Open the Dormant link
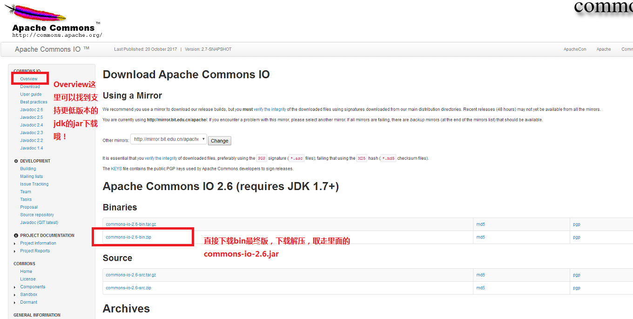 coord(29,302)
